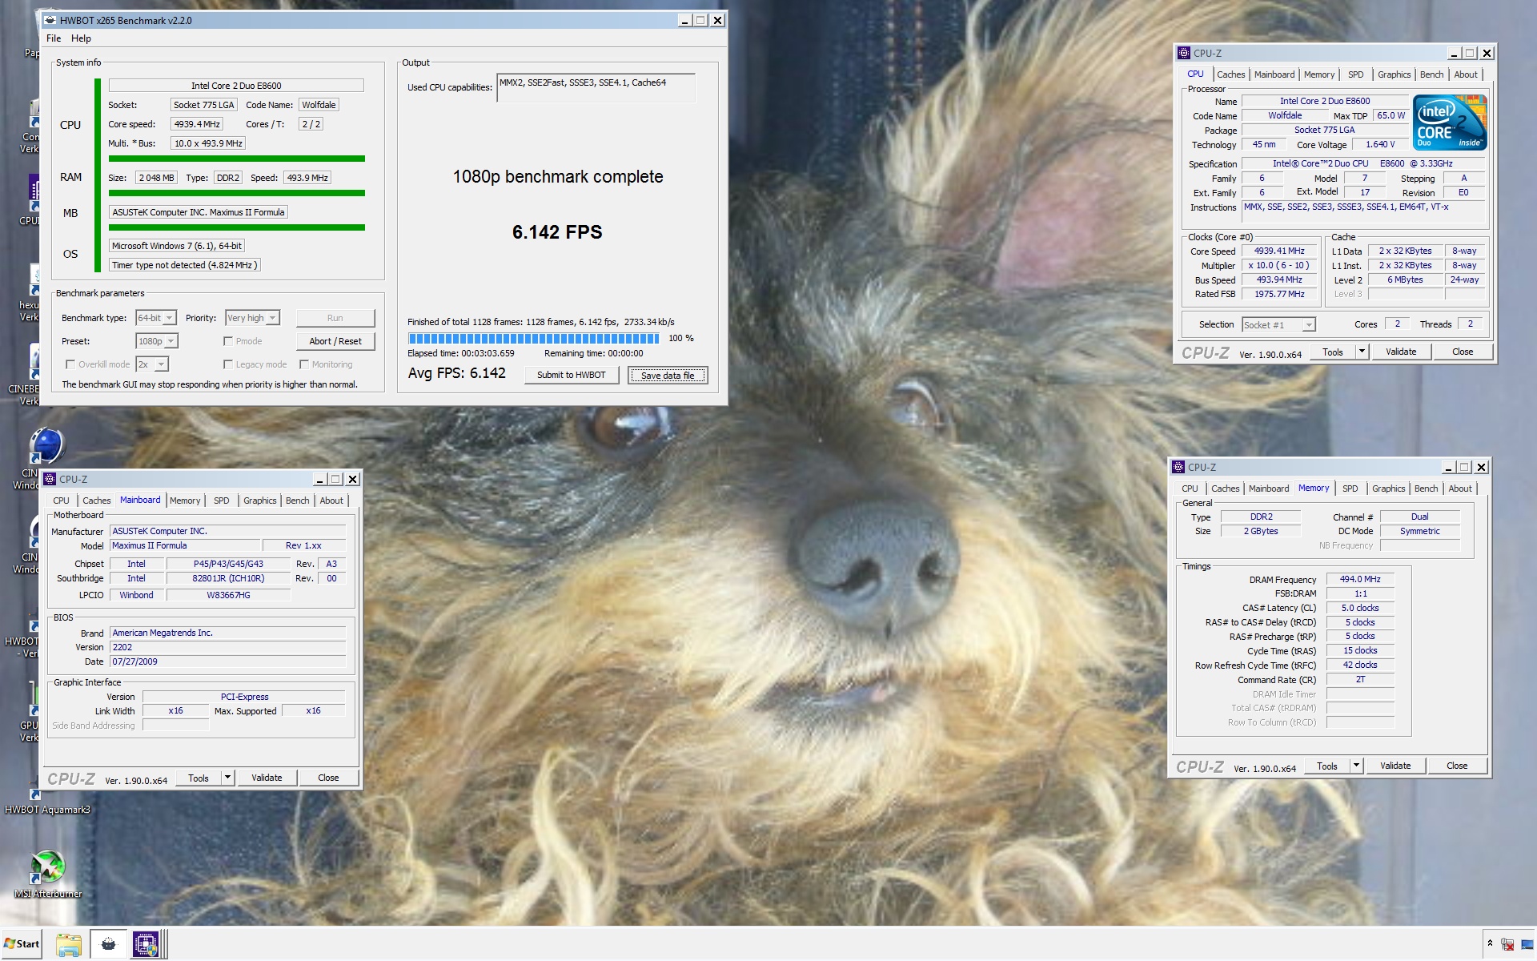The width and height of the screenshot is (1537, 961).
Task: Click Save data file button
Action: coord(668,375)
